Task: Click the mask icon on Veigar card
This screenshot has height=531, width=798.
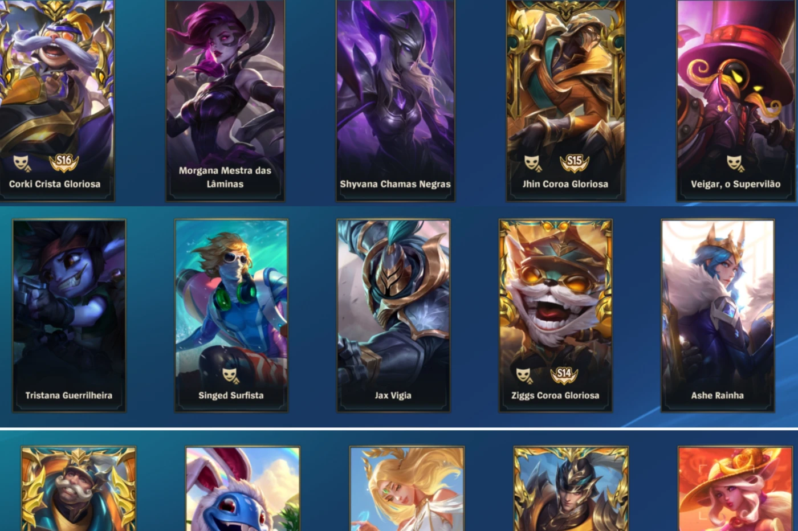Action: pos(735,164)
